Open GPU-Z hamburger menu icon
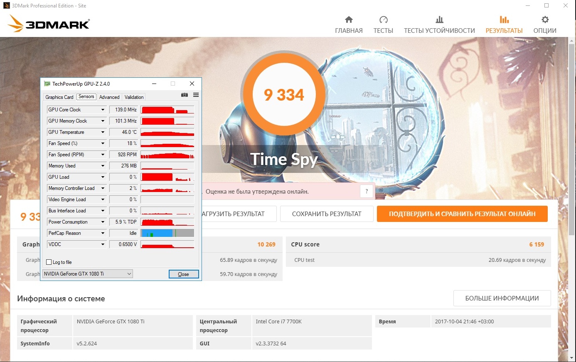The width and height of the screenshot is (576, 362). tap(196, 95)
